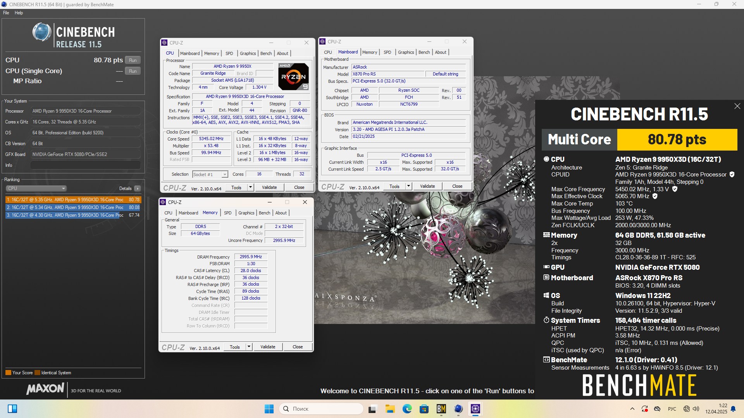Open About tab in the CPU tab CPU-Z window

[x=282, y=53]
